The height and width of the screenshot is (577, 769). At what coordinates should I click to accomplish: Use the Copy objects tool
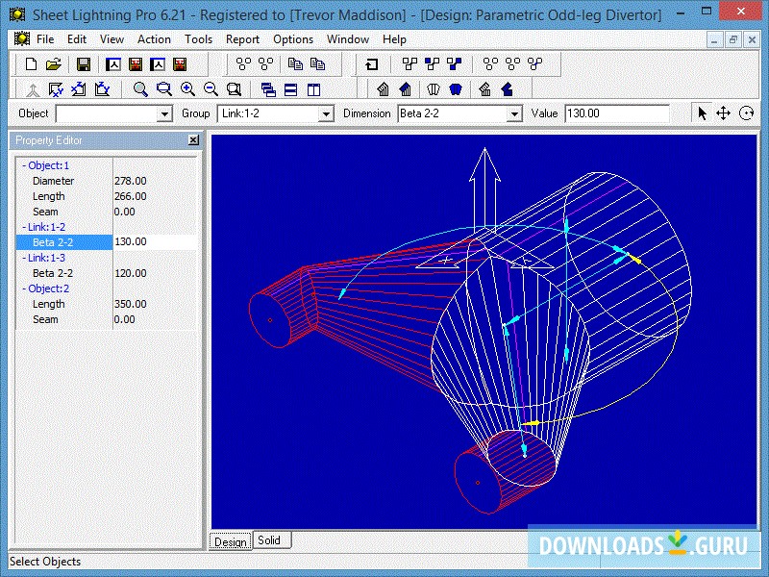tap(294, 64)
